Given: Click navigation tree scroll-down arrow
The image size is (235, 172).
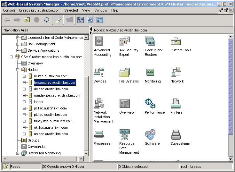Looking at the screenshot, I should 86,153.
